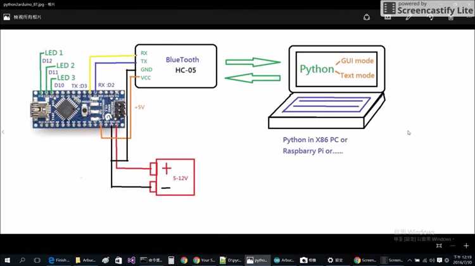Switch to the command prompt taskbar window

(151, 260)
